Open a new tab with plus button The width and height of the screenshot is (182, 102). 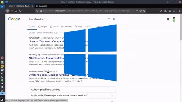tap(67, 6)
